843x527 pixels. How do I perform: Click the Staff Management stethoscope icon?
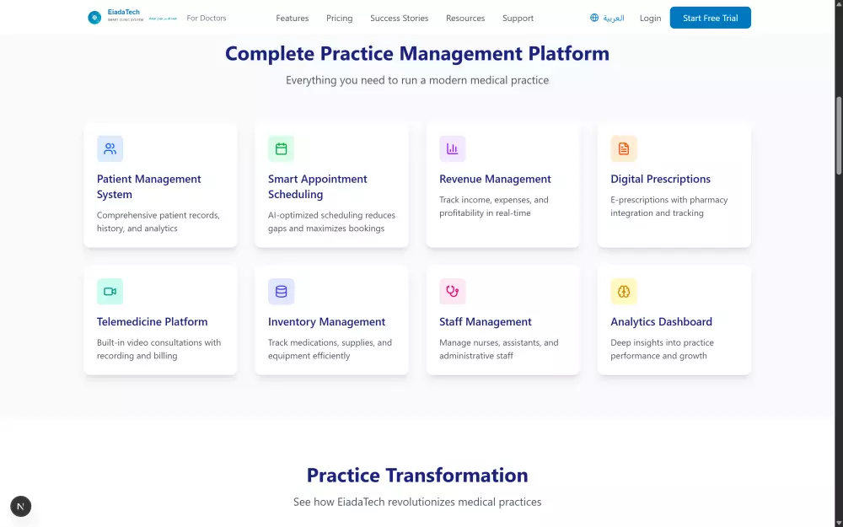[453, 291]
